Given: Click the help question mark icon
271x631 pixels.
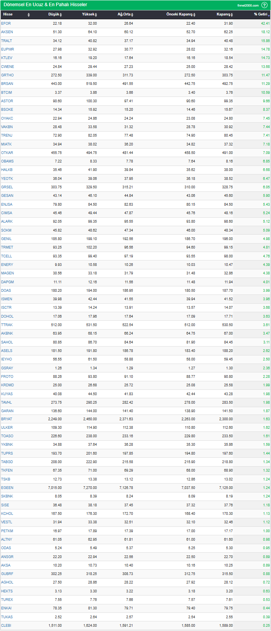Looking at the screenshot, I should 264,5.
